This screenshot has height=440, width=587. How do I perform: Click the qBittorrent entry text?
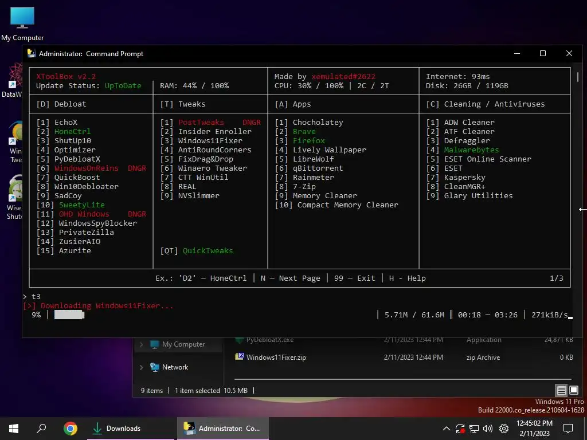point(318,168)
